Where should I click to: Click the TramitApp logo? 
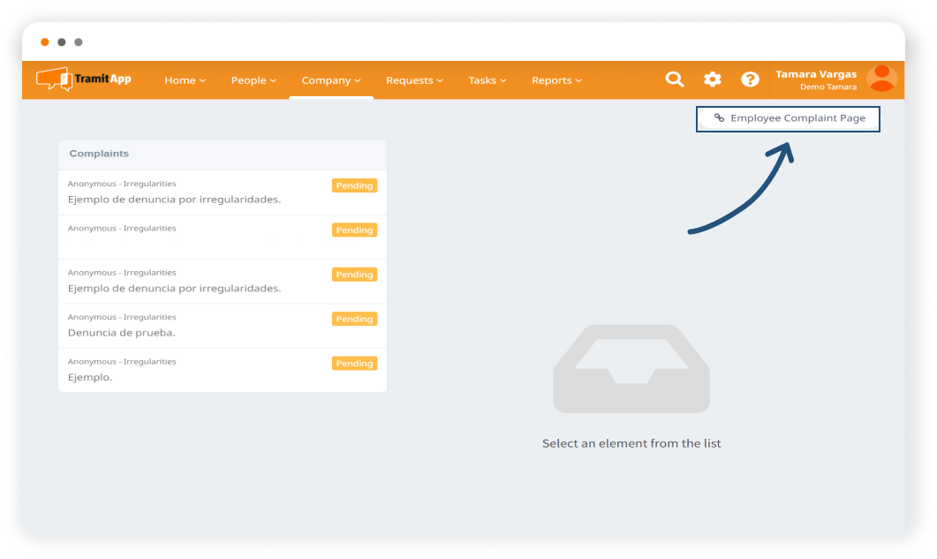(x=84, y=79)
